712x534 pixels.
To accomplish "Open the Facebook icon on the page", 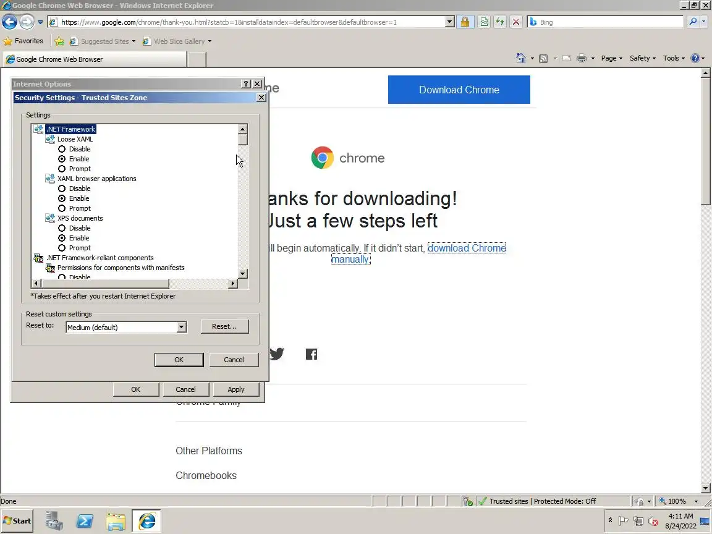I will coord(311,354).
